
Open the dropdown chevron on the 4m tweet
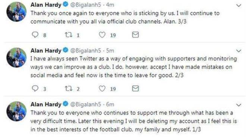[x=239, y=6]
